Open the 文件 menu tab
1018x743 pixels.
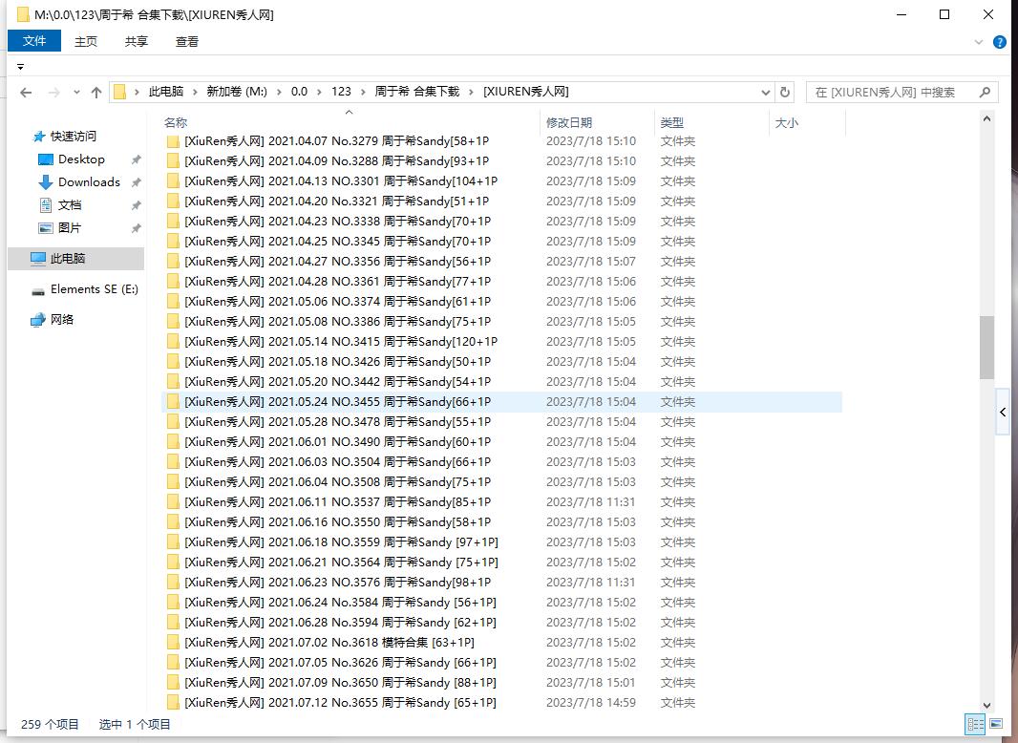pos(34,41)
